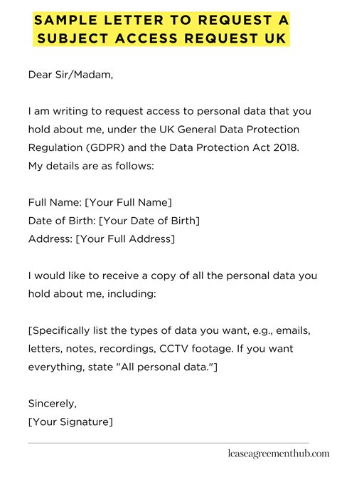Screen dimensions: 337x477
Task: Click 'SUBJECT ACCESS REQUEST UK' title line
Action: (x=161, y=38)
